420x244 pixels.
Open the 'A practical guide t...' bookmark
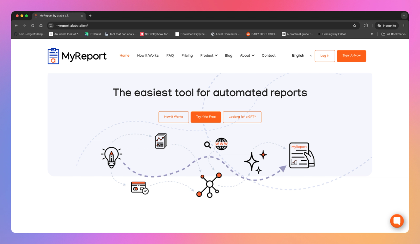click(297, 34)
